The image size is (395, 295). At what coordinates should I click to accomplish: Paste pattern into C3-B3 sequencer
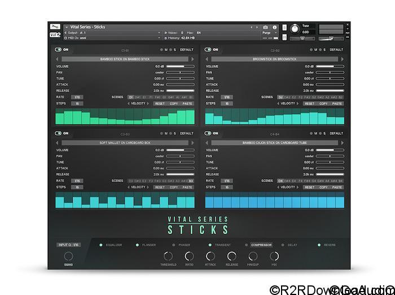pos(187,187)
